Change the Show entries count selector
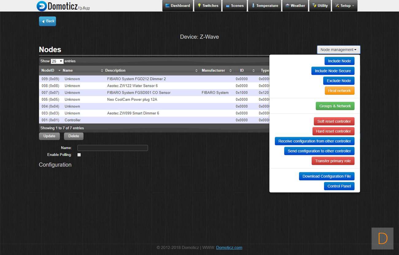Viewport: 399px width, 255px height. pyautogui.click(x=57, y=61)
